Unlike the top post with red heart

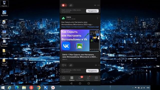coord(64,5)
